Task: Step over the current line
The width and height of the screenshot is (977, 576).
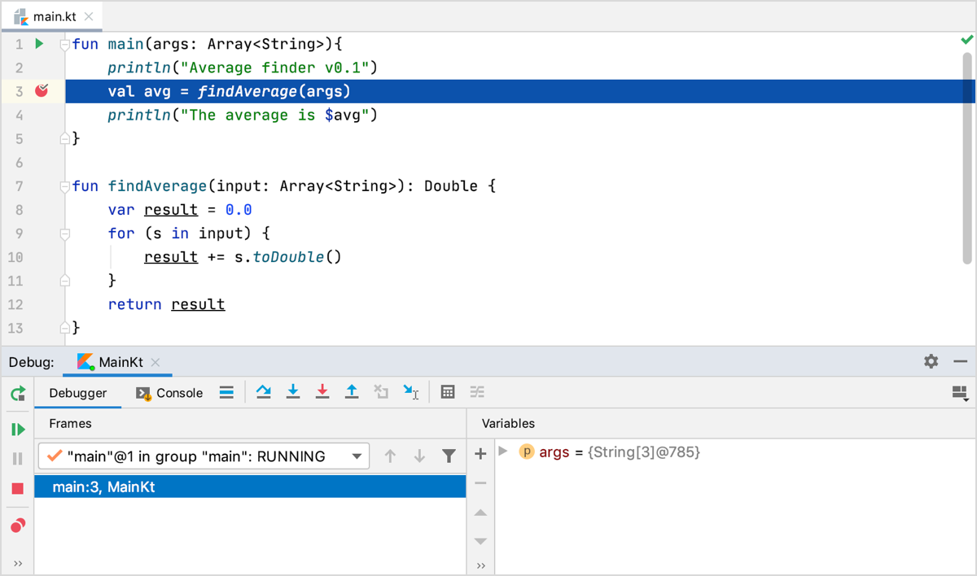Action: point(264,392)
